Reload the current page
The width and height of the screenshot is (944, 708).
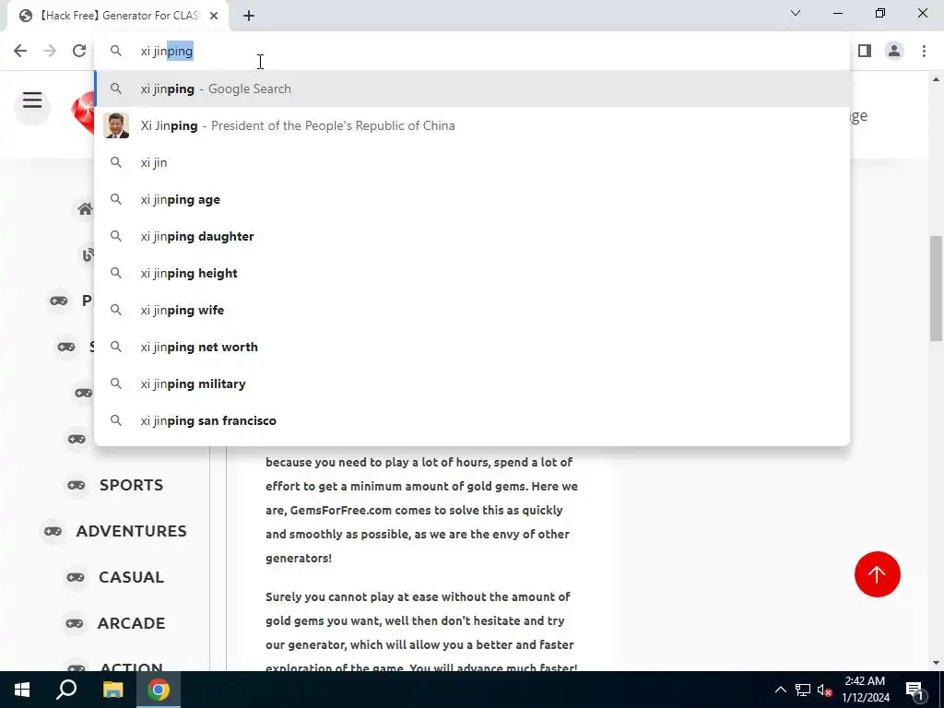point(79,51)
